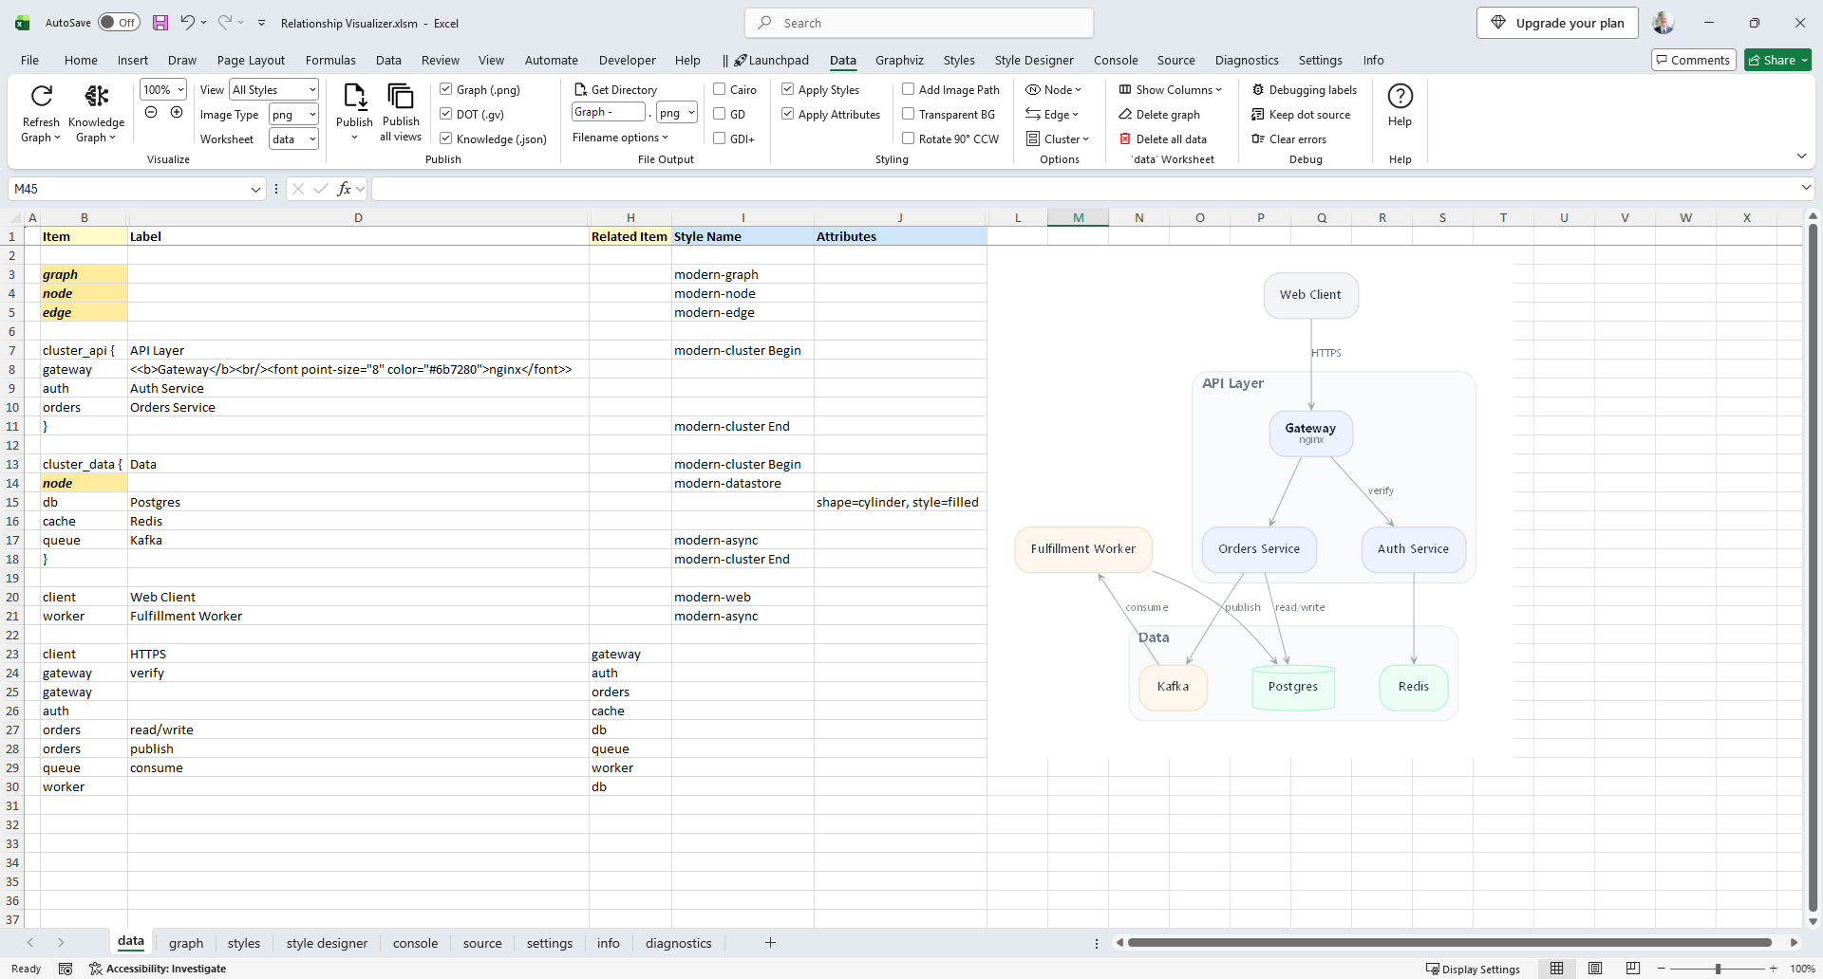This screenshot has height=979, width=1823.
Task: Open the Diagnostics ribbon tab
Action: (x=1247, y=60)
